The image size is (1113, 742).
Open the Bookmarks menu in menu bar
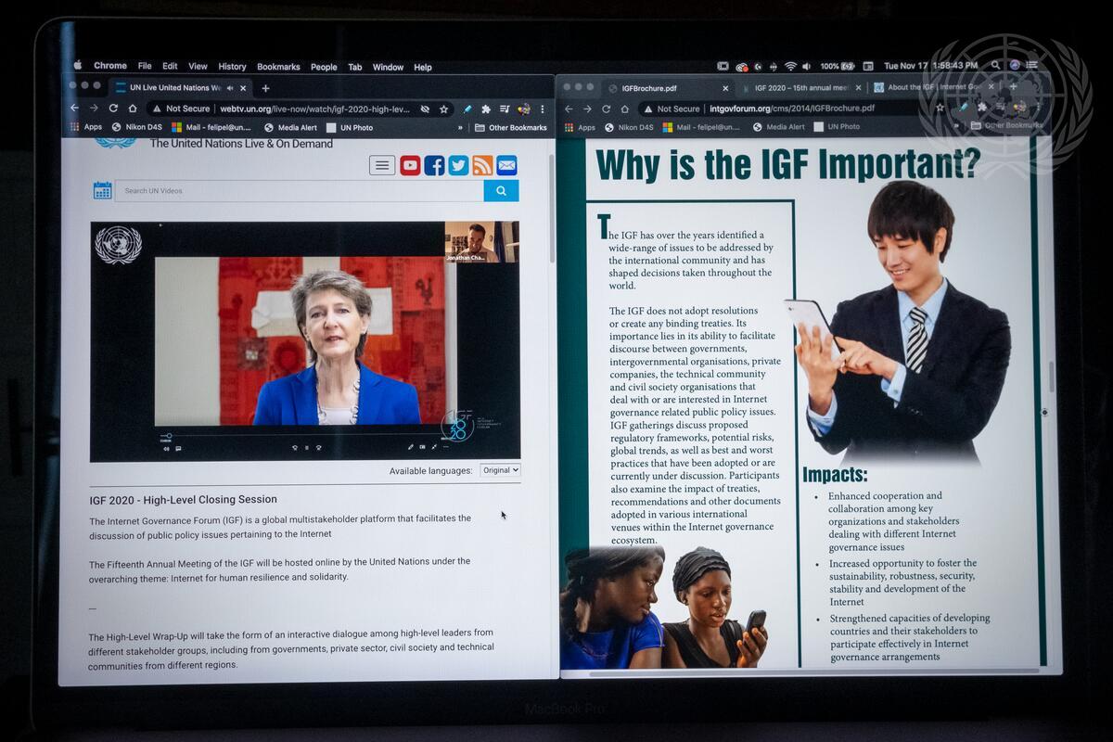[x=278, y=67]
